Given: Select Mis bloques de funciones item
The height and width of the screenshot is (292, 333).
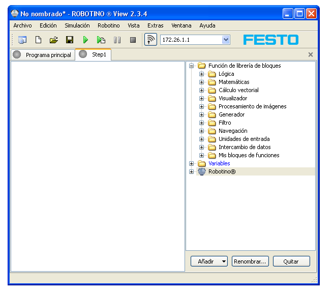Looking at the screenshot, I should click(249, 155).
